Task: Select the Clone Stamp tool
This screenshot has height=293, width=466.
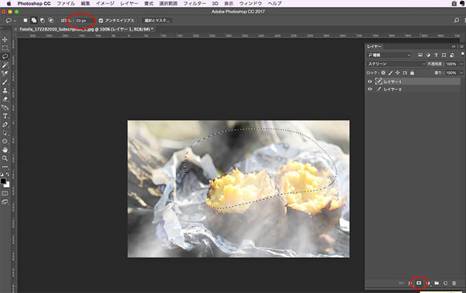Action: coord(5,90)
